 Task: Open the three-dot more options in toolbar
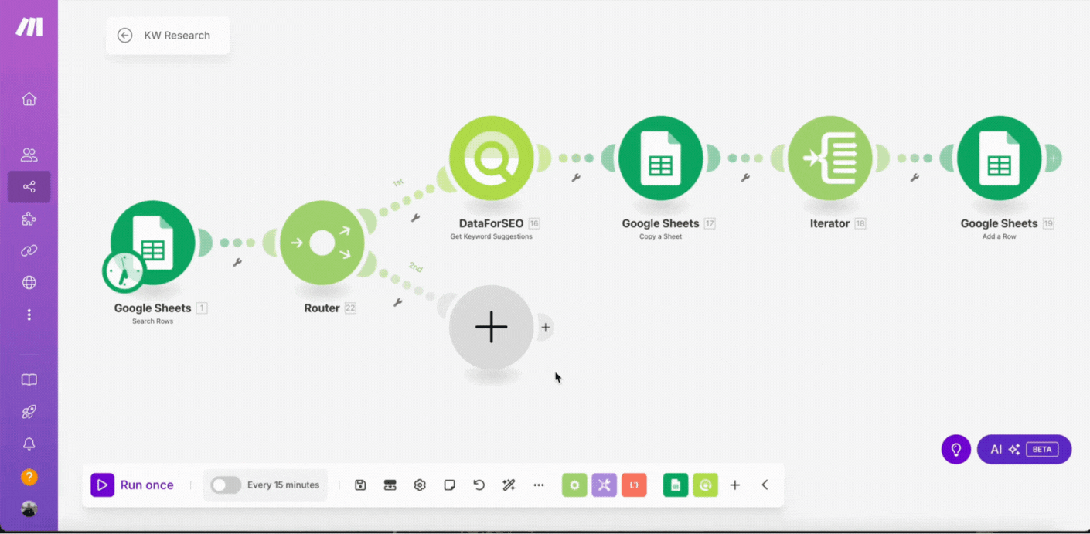click(539, 485)
